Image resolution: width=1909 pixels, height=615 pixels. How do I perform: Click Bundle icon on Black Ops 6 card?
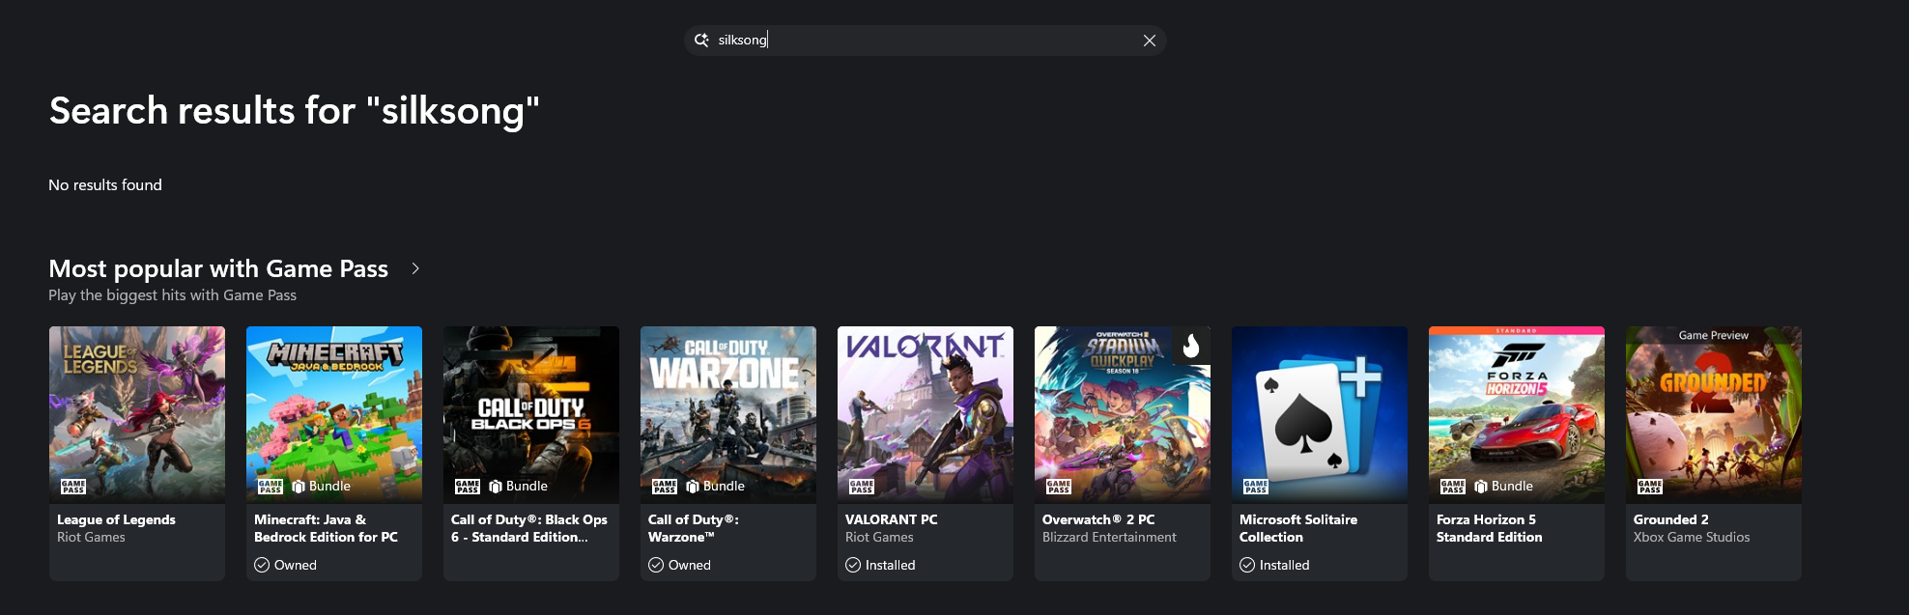(x=496, y=487)
